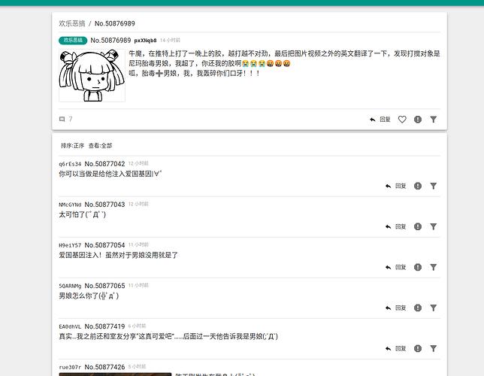Change sort order 排序:正序
The width and height of the screenshot is (484, 376).
[x=73, y=146]
